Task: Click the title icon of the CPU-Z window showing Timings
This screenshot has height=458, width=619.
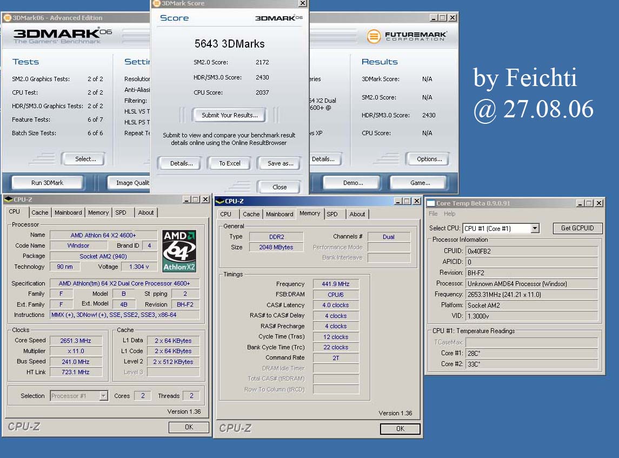Action: click(220, 201)
